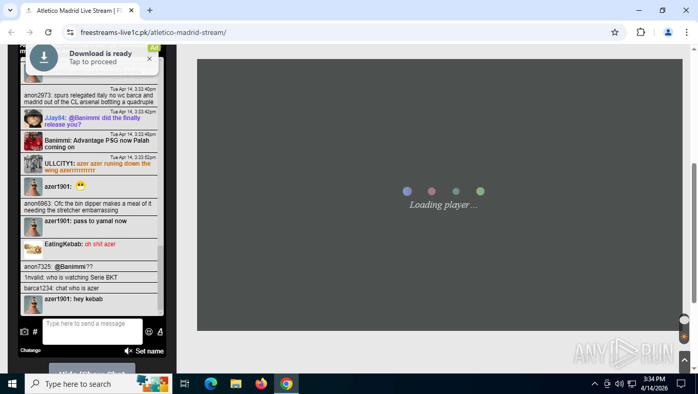Click Download is ready notification text
The image size is (698, 394).
pos(101,53)
